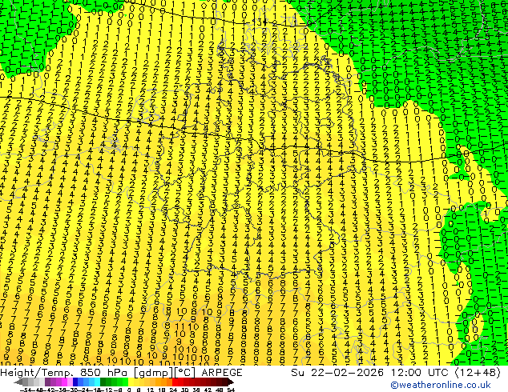Pick the purple segment of the temperature legend
This screenshot has width=508, height=392.
58,382
